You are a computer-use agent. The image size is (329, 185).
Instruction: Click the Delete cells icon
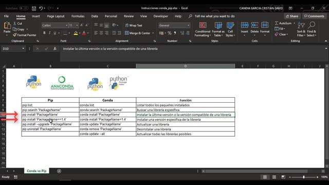pyautogui.click(x=254, y=25)
